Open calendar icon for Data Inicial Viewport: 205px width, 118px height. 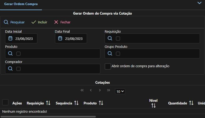[10, 39]
